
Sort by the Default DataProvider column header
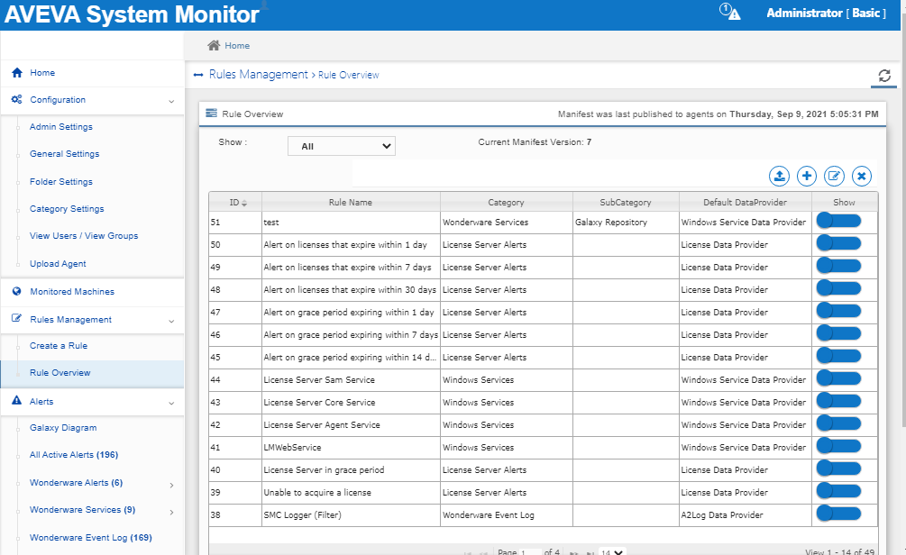[x=746, y=202]
